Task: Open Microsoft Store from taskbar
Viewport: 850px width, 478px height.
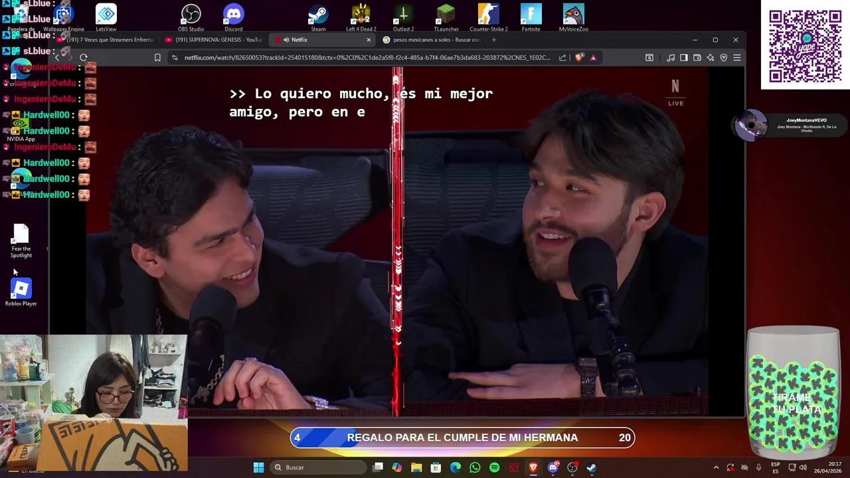Action: [436, 467]
